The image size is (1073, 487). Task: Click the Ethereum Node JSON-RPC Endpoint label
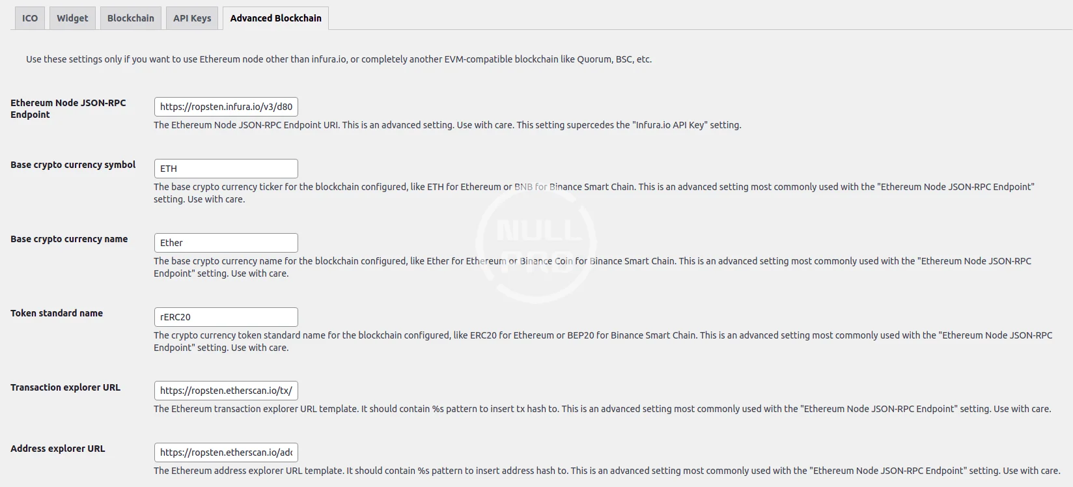68,109
